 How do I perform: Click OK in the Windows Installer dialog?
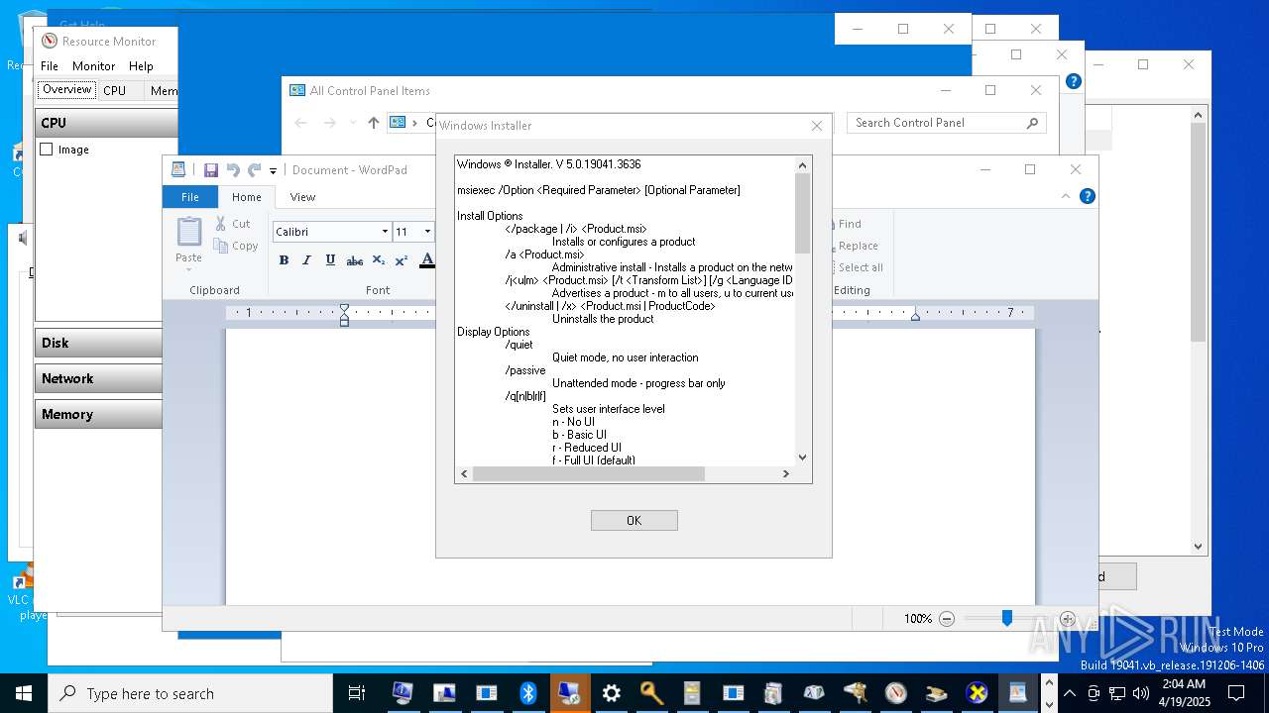pos(634,520)
